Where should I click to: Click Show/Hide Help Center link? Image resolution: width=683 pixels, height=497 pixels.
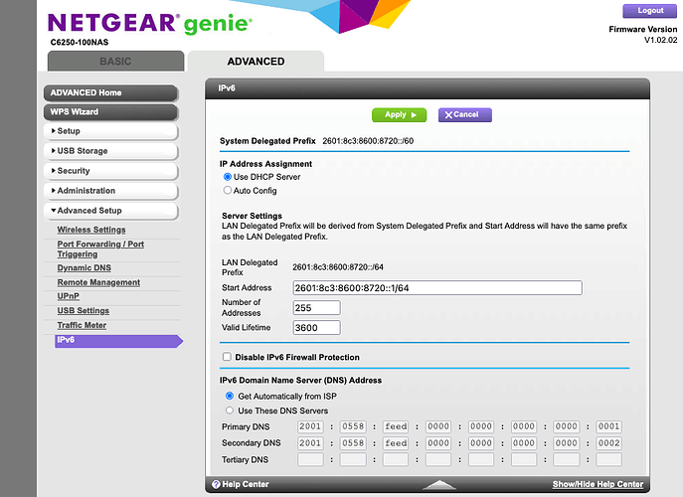click(x=598, y=484)
